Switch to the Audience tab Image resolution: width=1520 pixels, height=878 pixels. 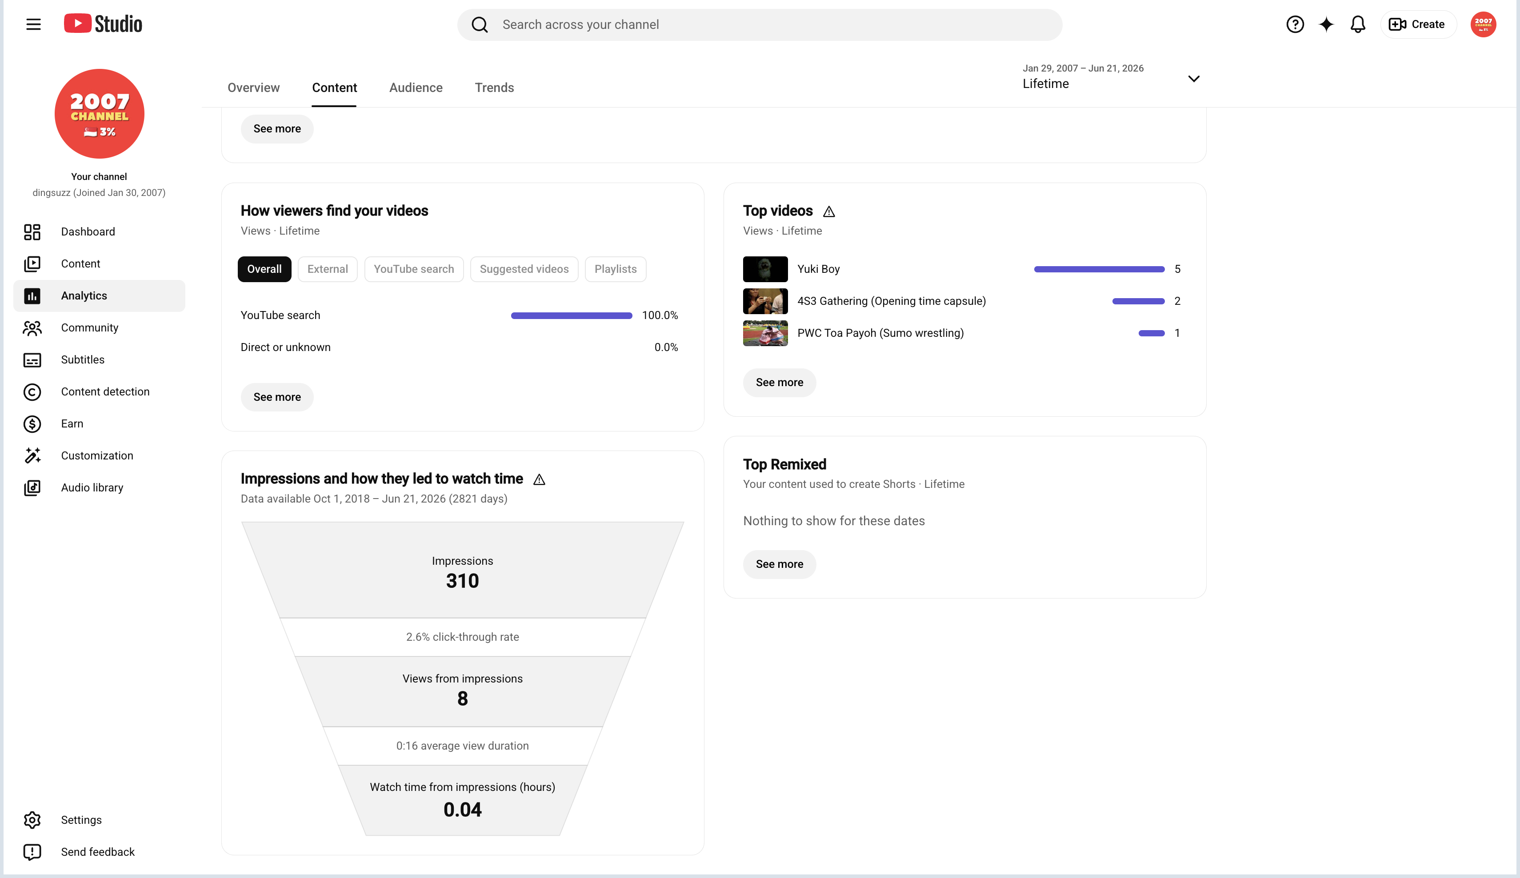(x=416, y=88)
